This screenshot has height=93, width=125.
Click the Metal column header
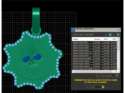(83, 39)
